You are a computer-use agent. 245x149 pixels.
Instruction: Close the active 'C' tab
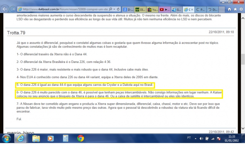tap(192, 9)
